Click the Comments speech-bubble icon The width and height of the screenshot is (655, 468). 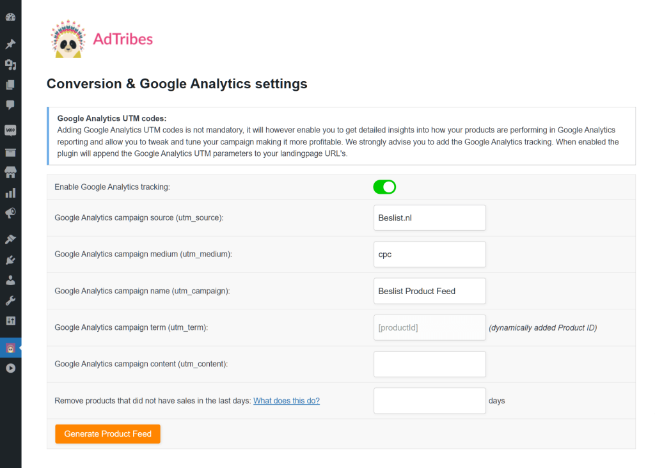point(10,105)
